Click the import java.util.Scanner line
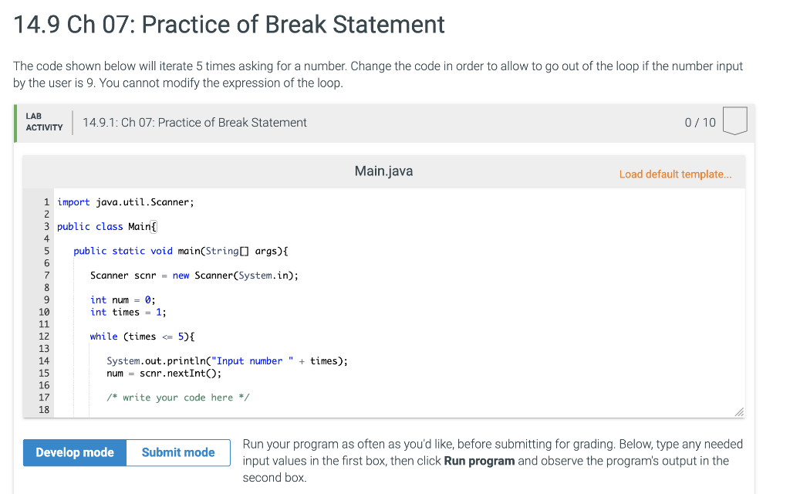The width and height of the screenshot is (790, 494). point(126,202)
